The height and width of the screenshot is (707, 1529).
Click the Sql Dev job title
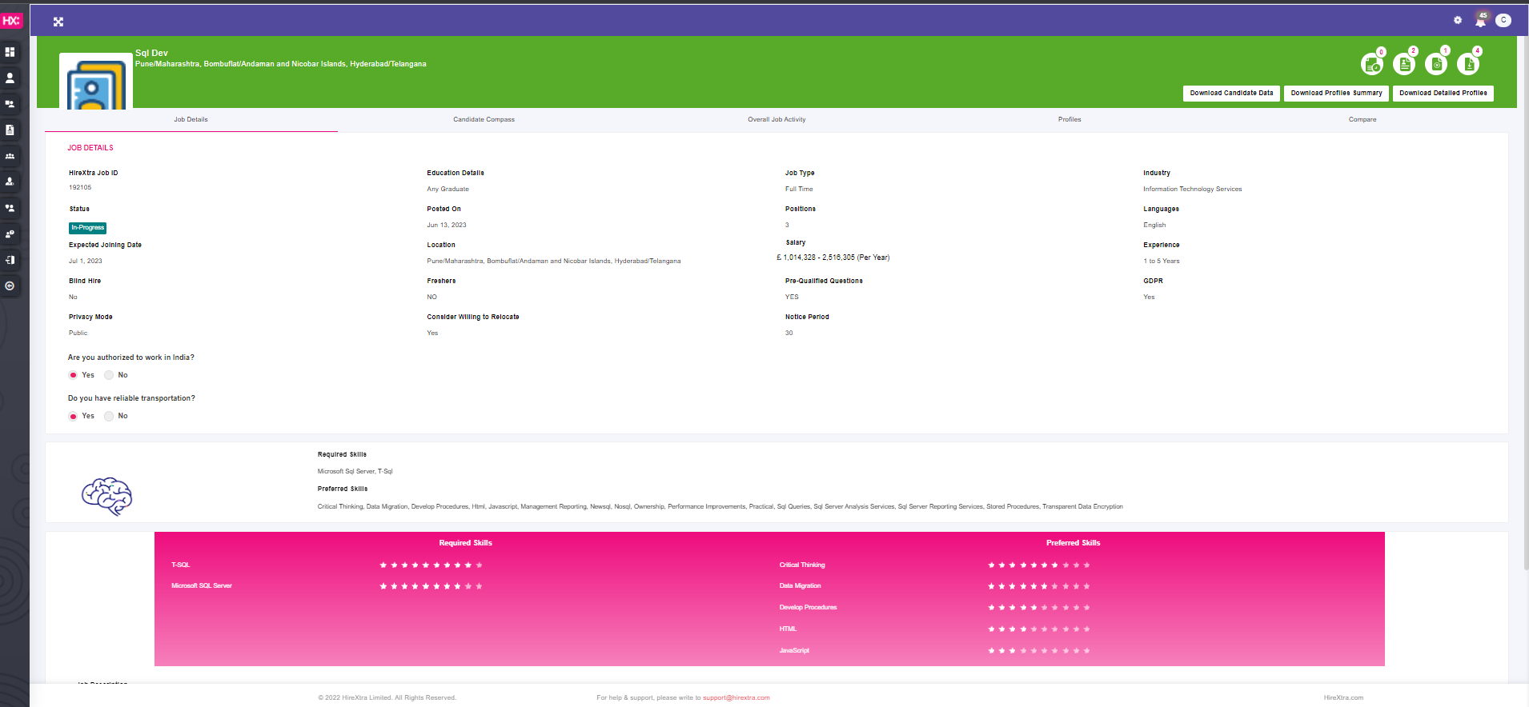tap(151, 54)
